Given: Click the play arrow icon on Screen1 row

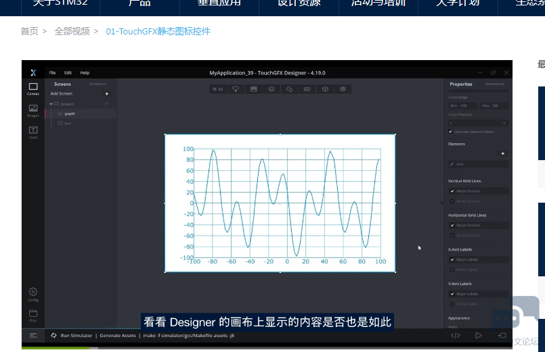Looking at the screenshot, I should coord(107,103).
